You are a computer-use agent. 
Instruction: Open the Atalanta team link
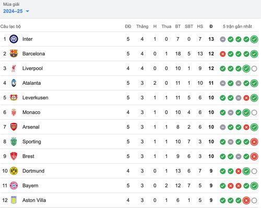pos(31,83)
